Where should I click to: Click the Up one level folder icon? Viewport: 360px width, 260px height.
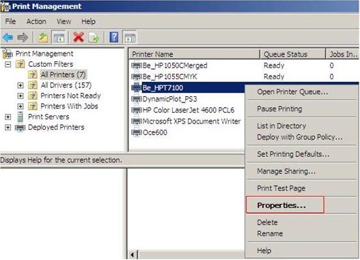[x=43, y=38]
